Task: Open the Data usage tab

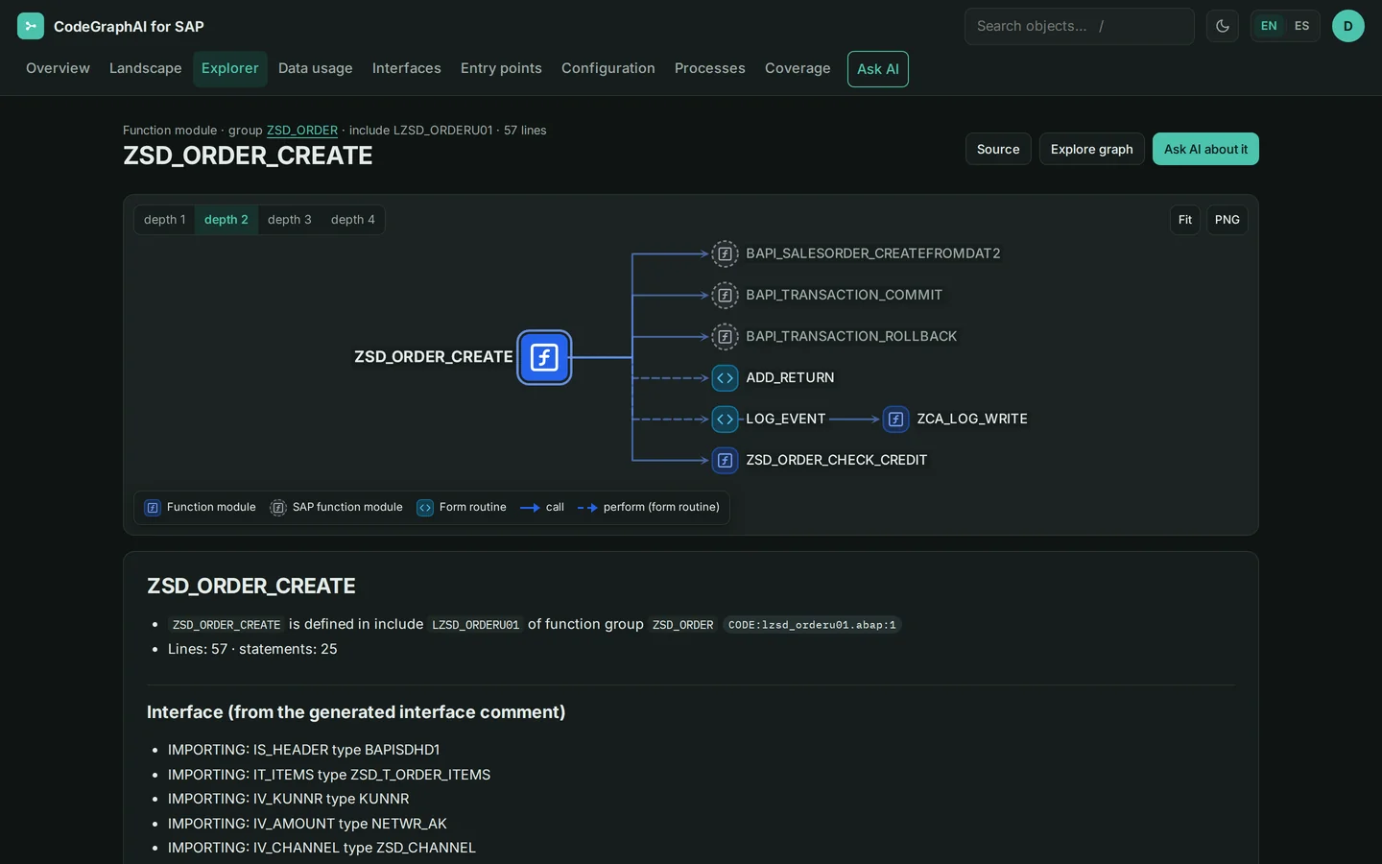Action: [316, 68]
